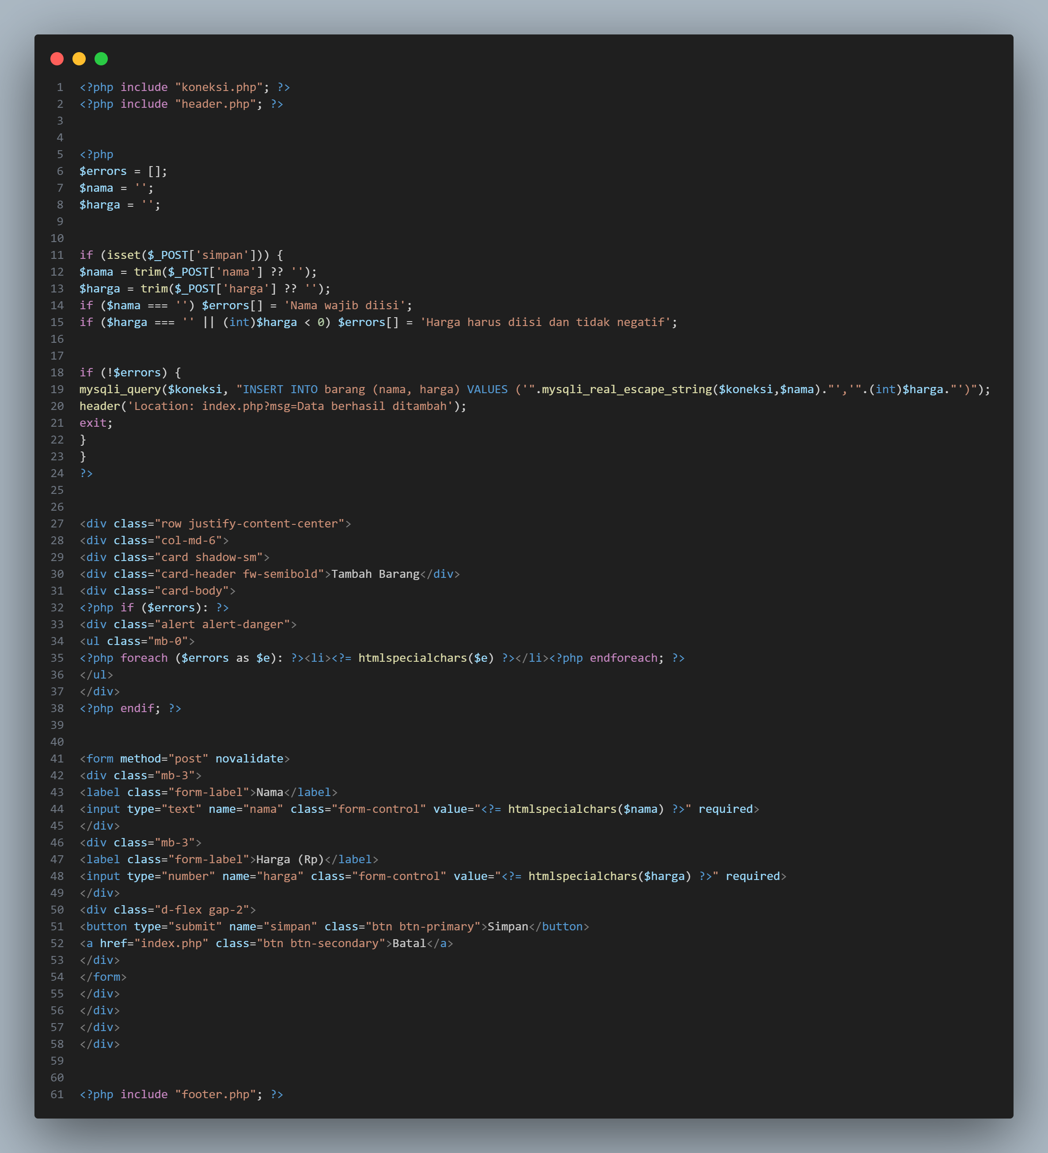Click the "<?php if ($errors): ?>" line
This screenshot has width=1048, height=1153.
coord(154,607)
